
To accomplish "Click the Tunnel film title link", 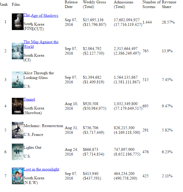I will pos(29,100).
